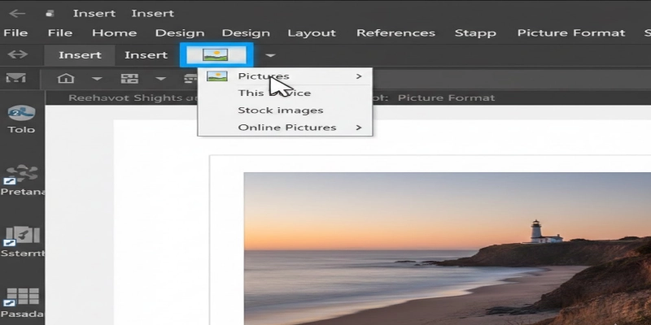Image resolution: width=651 pixels, height=325 pixels.
Task: Open the Layout tab in the menu bar
Action: 311,33
